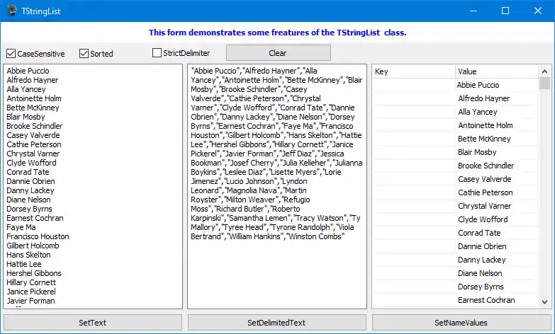Click 'Bette McKinney' in the left text list
555x334 pixels.
click(33, 108)
